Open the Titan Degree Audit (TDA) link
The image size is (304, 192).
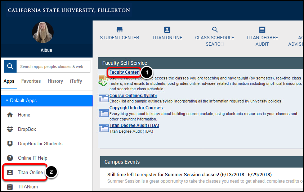[134, 125]
